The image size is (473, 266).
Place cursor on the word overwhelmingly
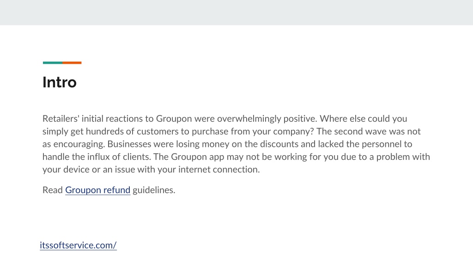[249, 119]
